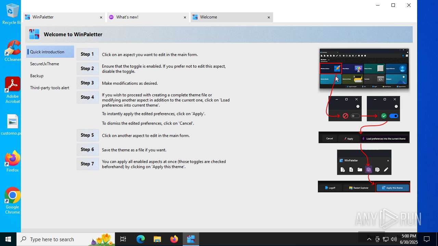Click the tutorial illustration image
The image size is (438, 246).
pos(364,120)
